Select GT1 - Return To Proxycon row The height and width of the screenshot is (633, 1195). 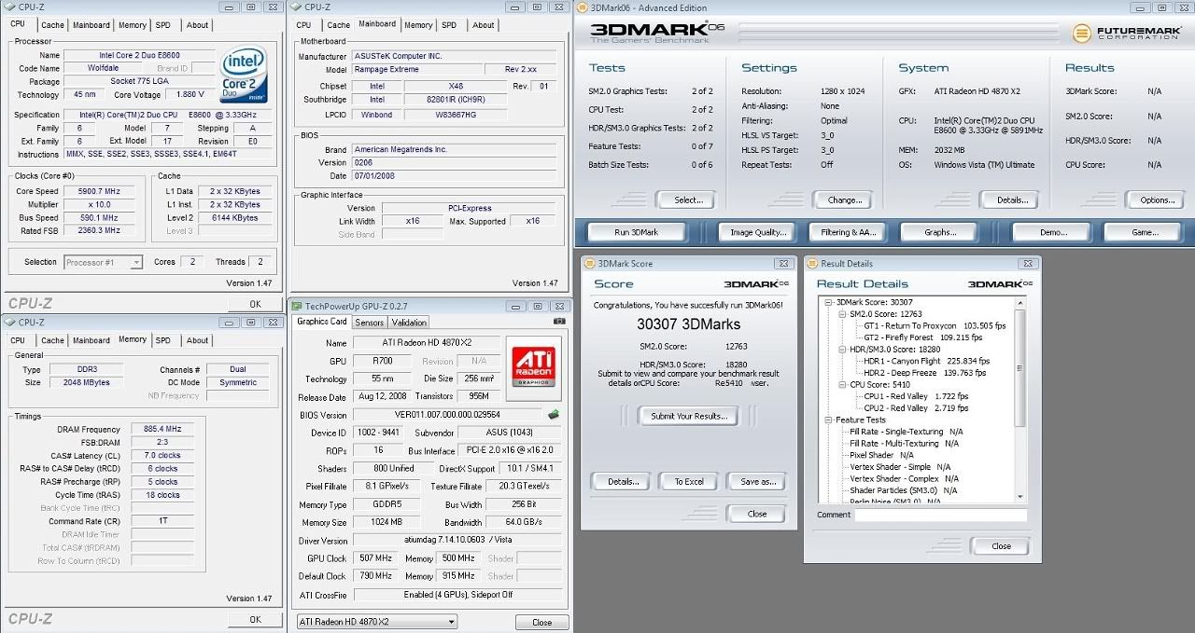(x=935, y=326)
